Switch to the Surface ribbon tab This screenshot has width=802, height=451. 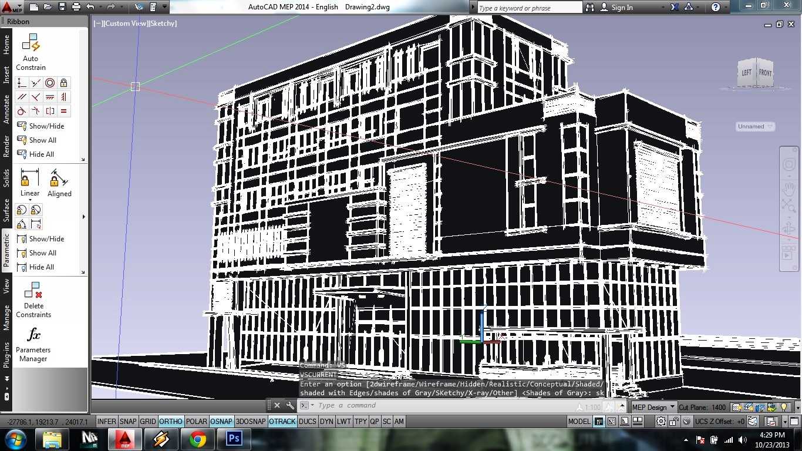6,211
